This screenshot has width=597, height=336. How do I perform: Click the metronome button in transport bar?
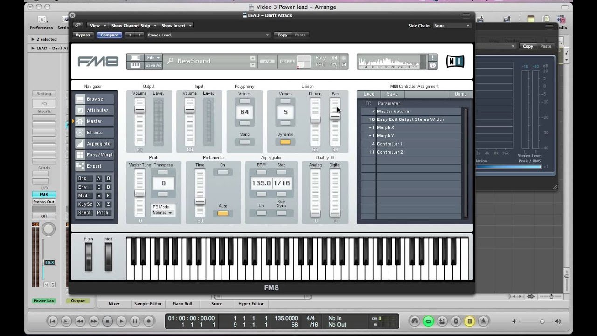484,321
